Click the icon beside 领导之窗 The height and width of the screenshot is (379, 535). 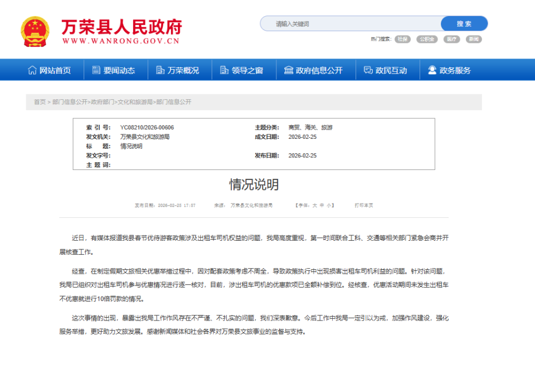224,70
